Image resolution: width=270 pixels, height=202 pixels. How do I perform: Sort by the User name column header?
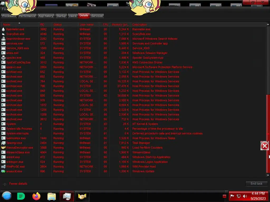pos(89,24)
